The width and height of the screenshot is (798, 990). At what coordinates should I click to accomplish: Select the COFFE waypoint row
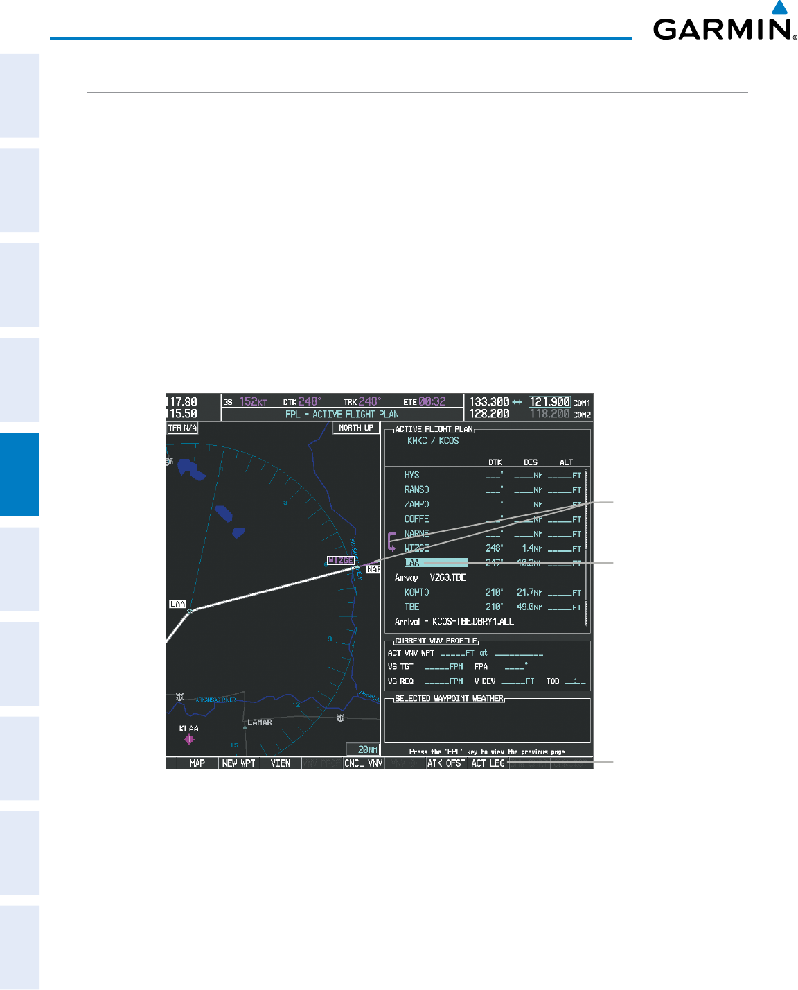pos(493,519)
